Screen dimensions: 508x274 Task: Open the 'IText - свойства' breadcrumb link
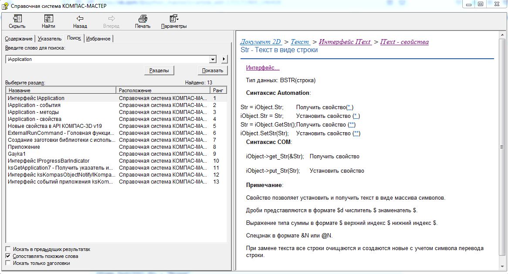point(404,42)
